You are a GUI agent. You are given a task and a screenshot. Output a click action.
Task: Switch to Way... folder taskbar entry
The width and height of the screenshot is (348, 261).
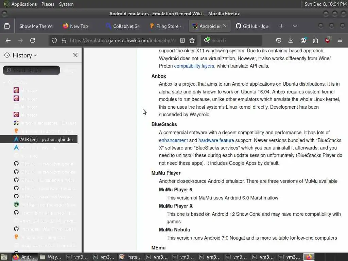51,257
